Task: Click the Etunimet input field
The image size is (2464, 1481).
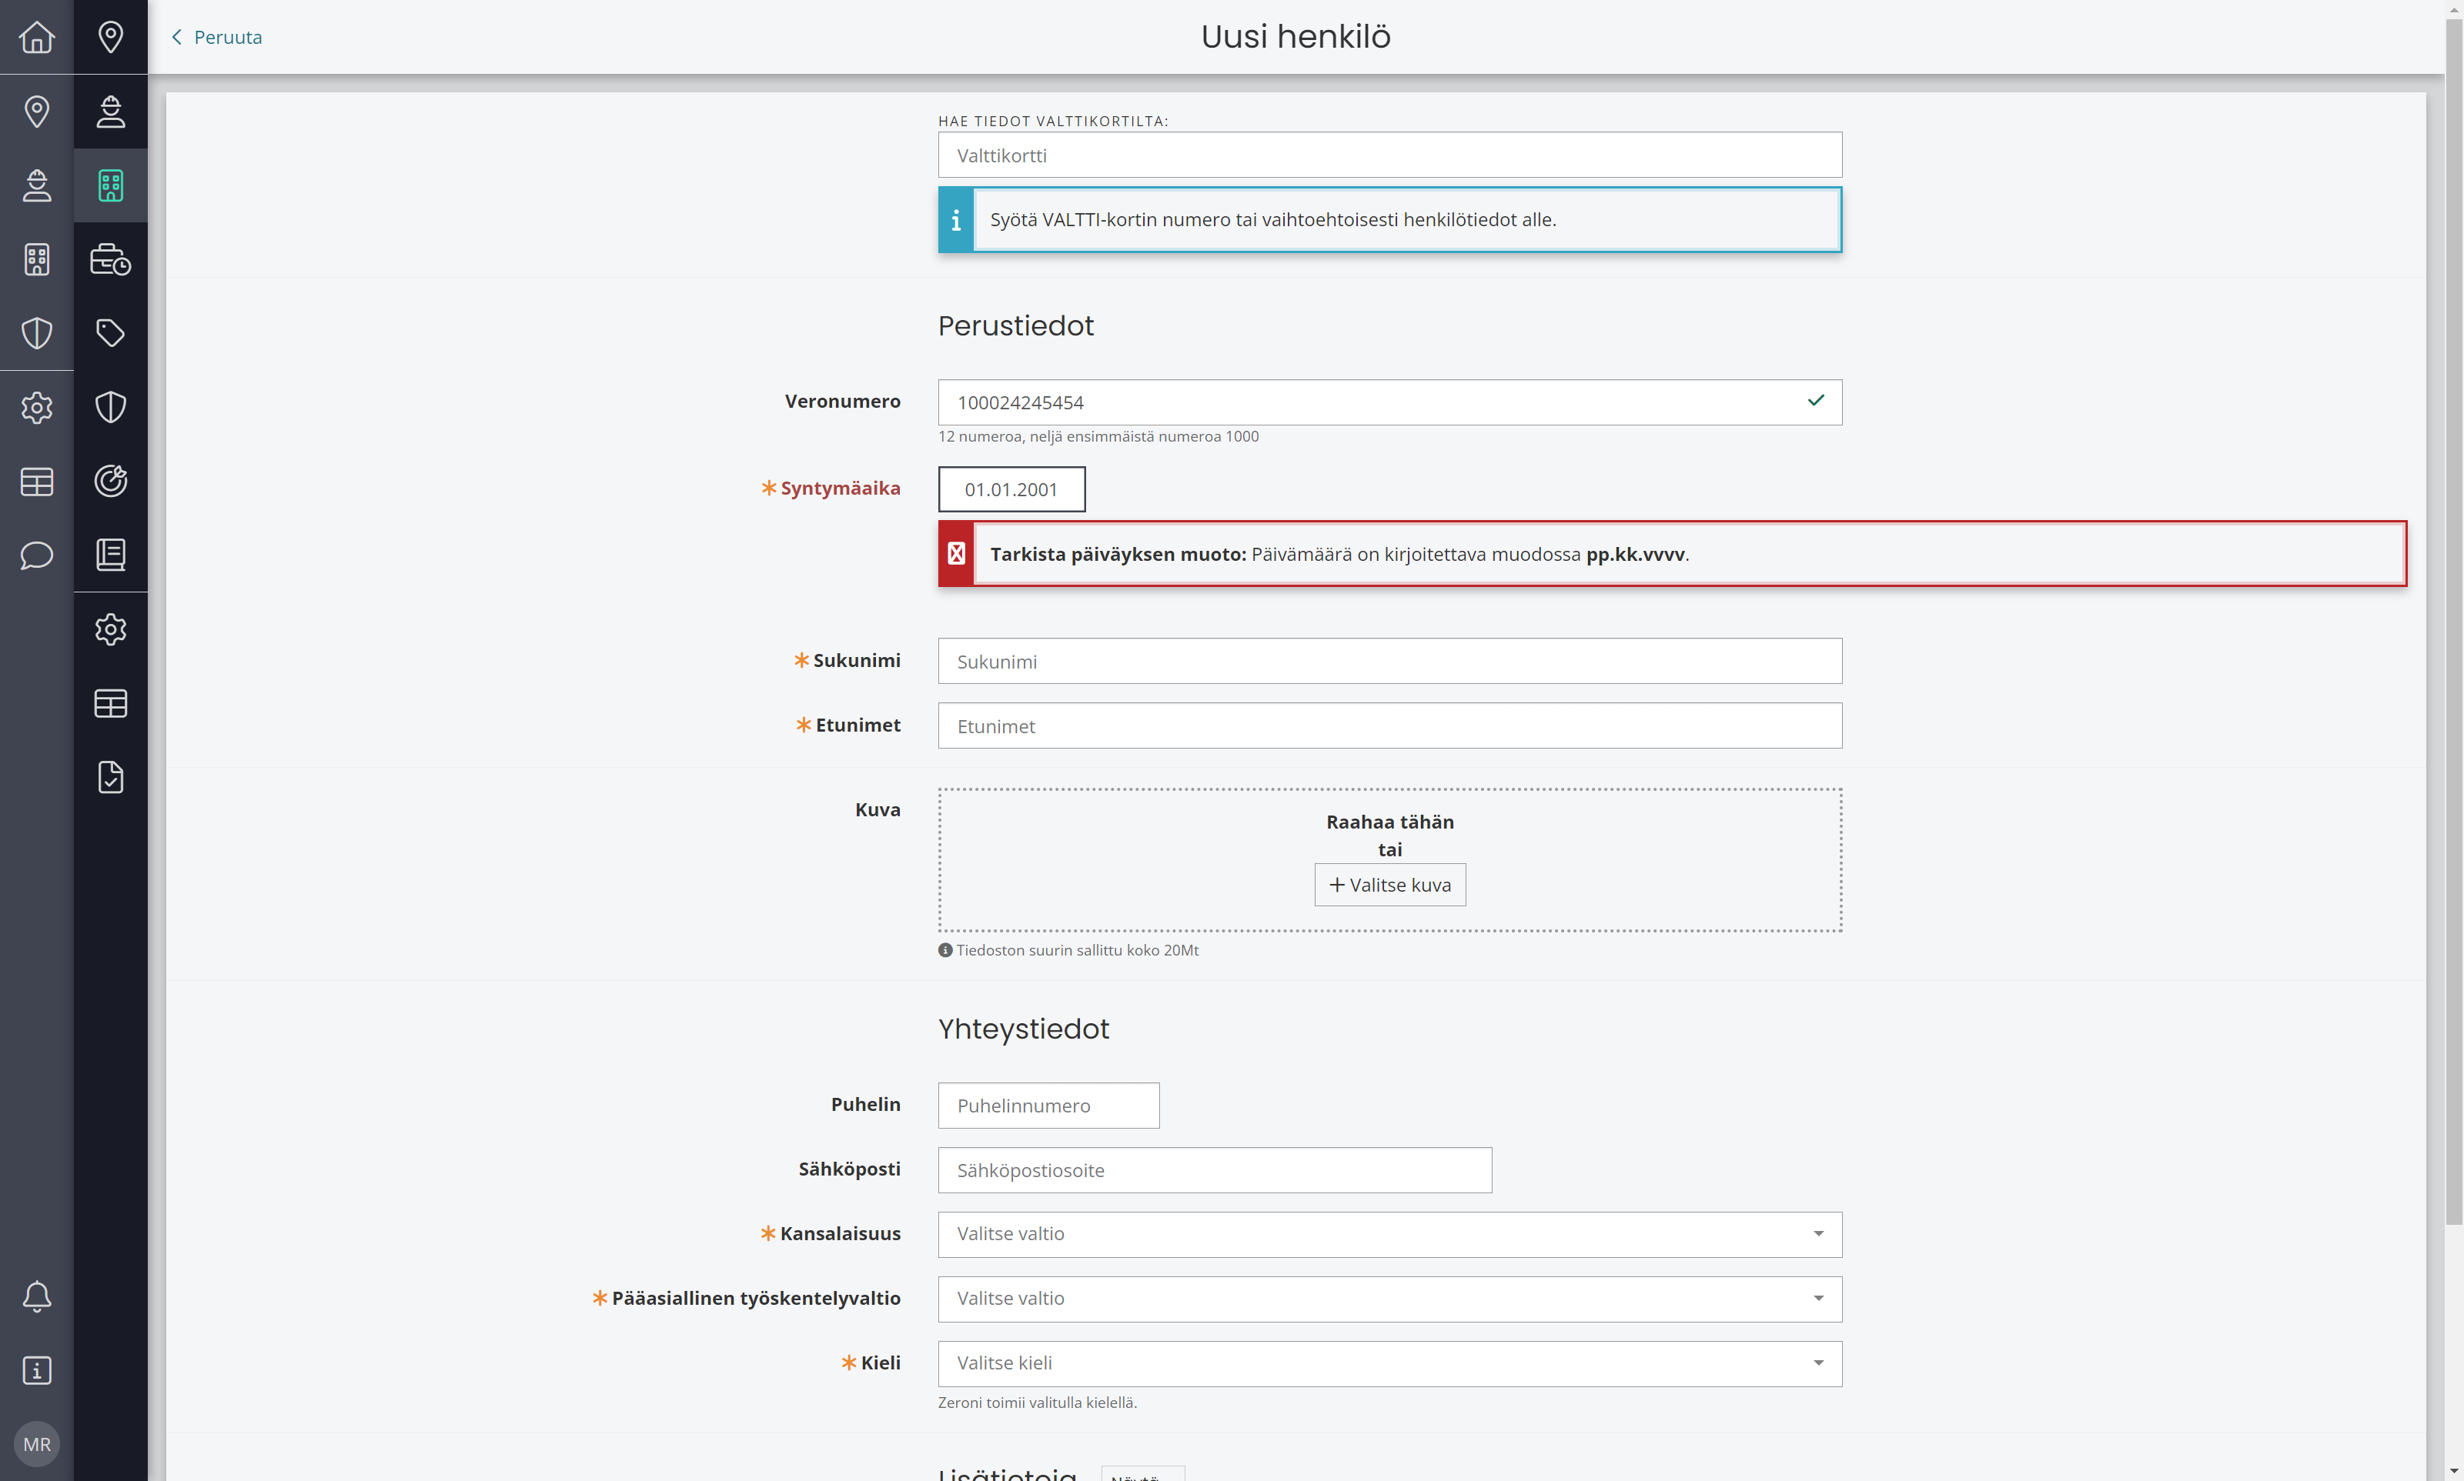Action: [1389, 725]
